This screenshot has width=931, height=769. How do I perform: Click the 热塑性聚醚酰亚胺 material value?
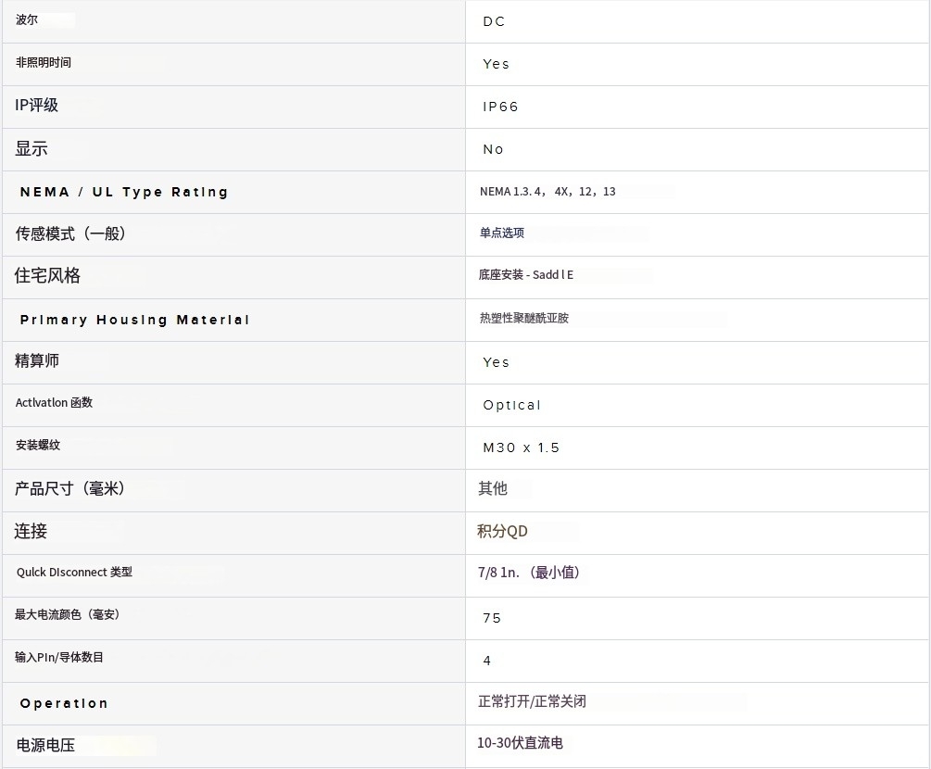point(523,318)
